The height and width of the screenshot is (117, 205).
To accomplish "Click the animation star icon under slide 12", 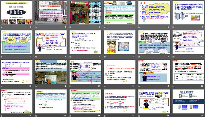I will 174,57.
